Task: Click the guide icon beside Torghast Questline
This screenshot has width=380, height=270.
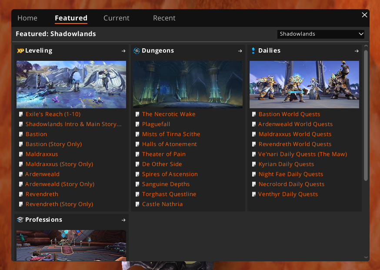Action: click(x=137, y=194)
